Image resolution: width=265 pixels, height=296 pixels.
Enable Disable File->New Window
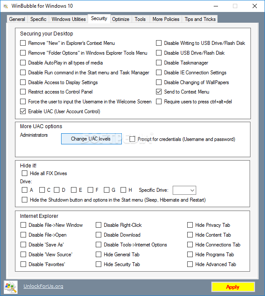click(x=23, y=225)
